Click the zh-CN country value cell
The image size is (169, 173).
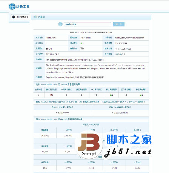click(49, 49)
